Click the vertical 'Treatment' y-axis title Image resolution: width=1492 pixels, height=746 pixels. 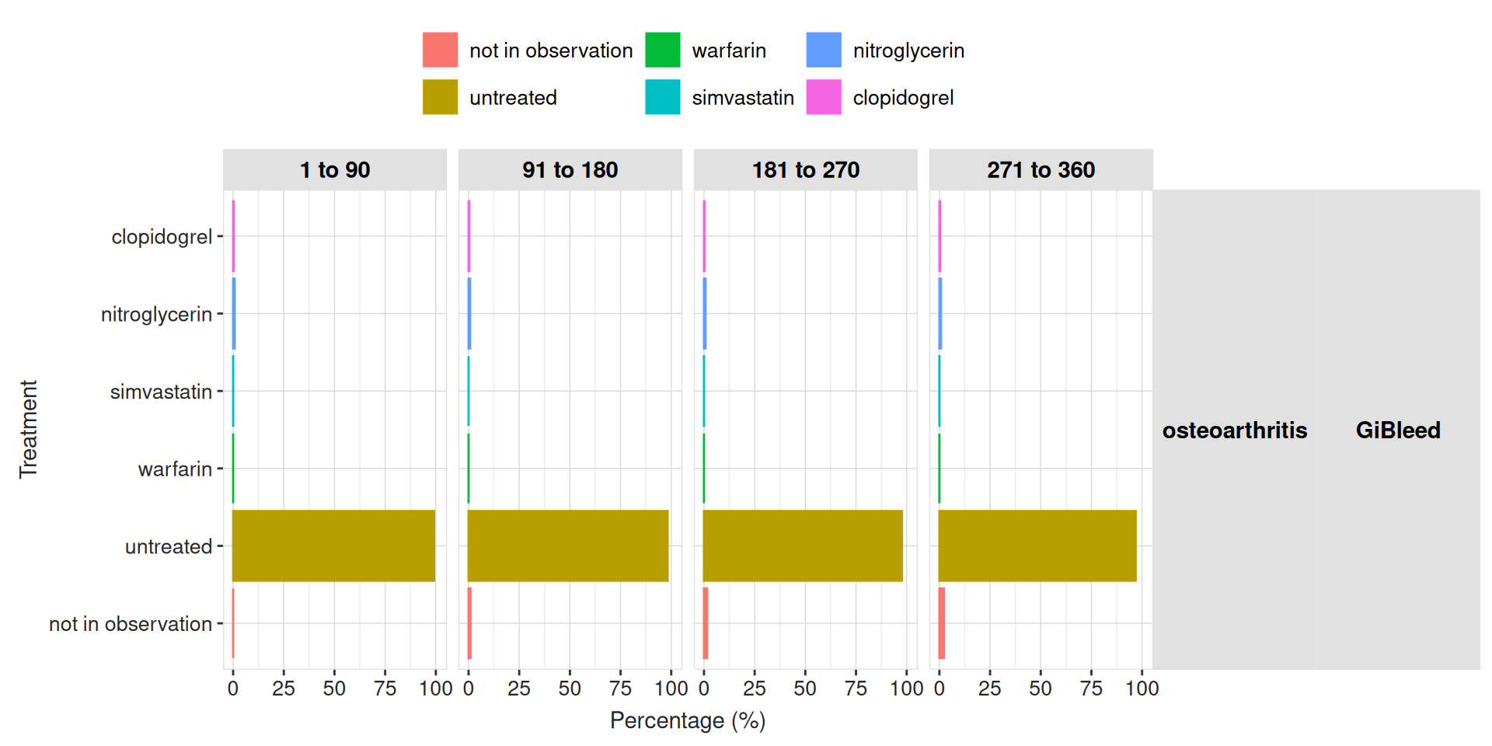(29, 429)
